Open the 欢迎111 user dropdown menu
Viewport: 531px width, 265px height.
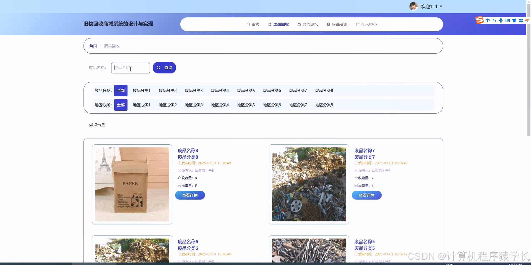(428, 6)
